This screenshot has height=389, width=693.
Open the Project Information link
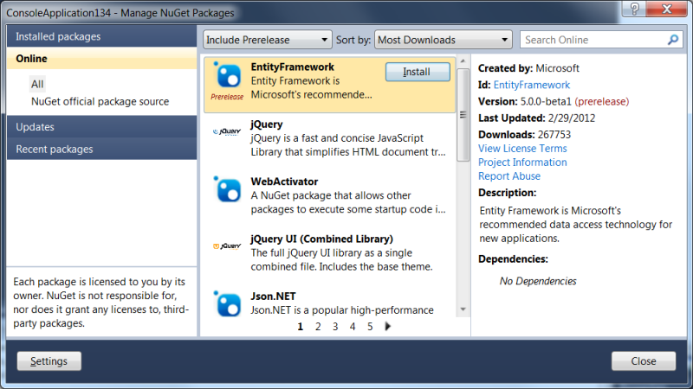click(522, 163)
